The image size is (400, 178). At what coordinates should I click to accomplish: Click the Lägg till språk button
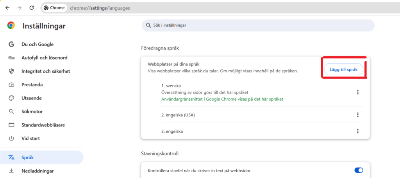tap(343, 69)
